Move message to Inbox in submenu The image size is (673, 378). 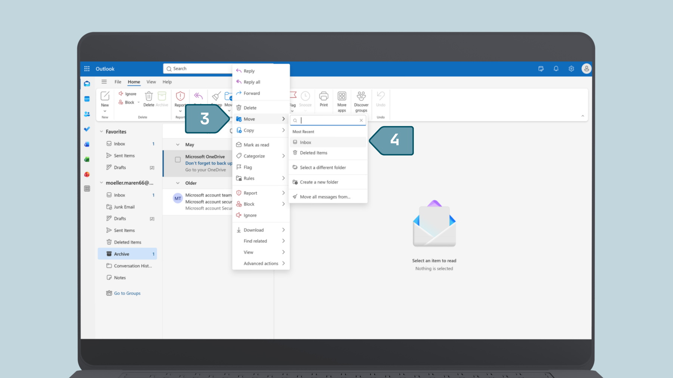pos(328,142)
